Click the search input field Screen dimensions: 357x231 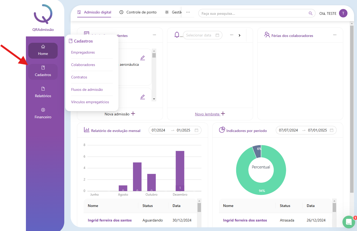[x=254, y=13]
